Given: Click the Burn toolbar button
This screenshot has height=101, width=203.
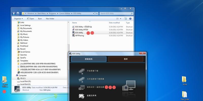Looking at the screenshot, I should pos(40,19).
